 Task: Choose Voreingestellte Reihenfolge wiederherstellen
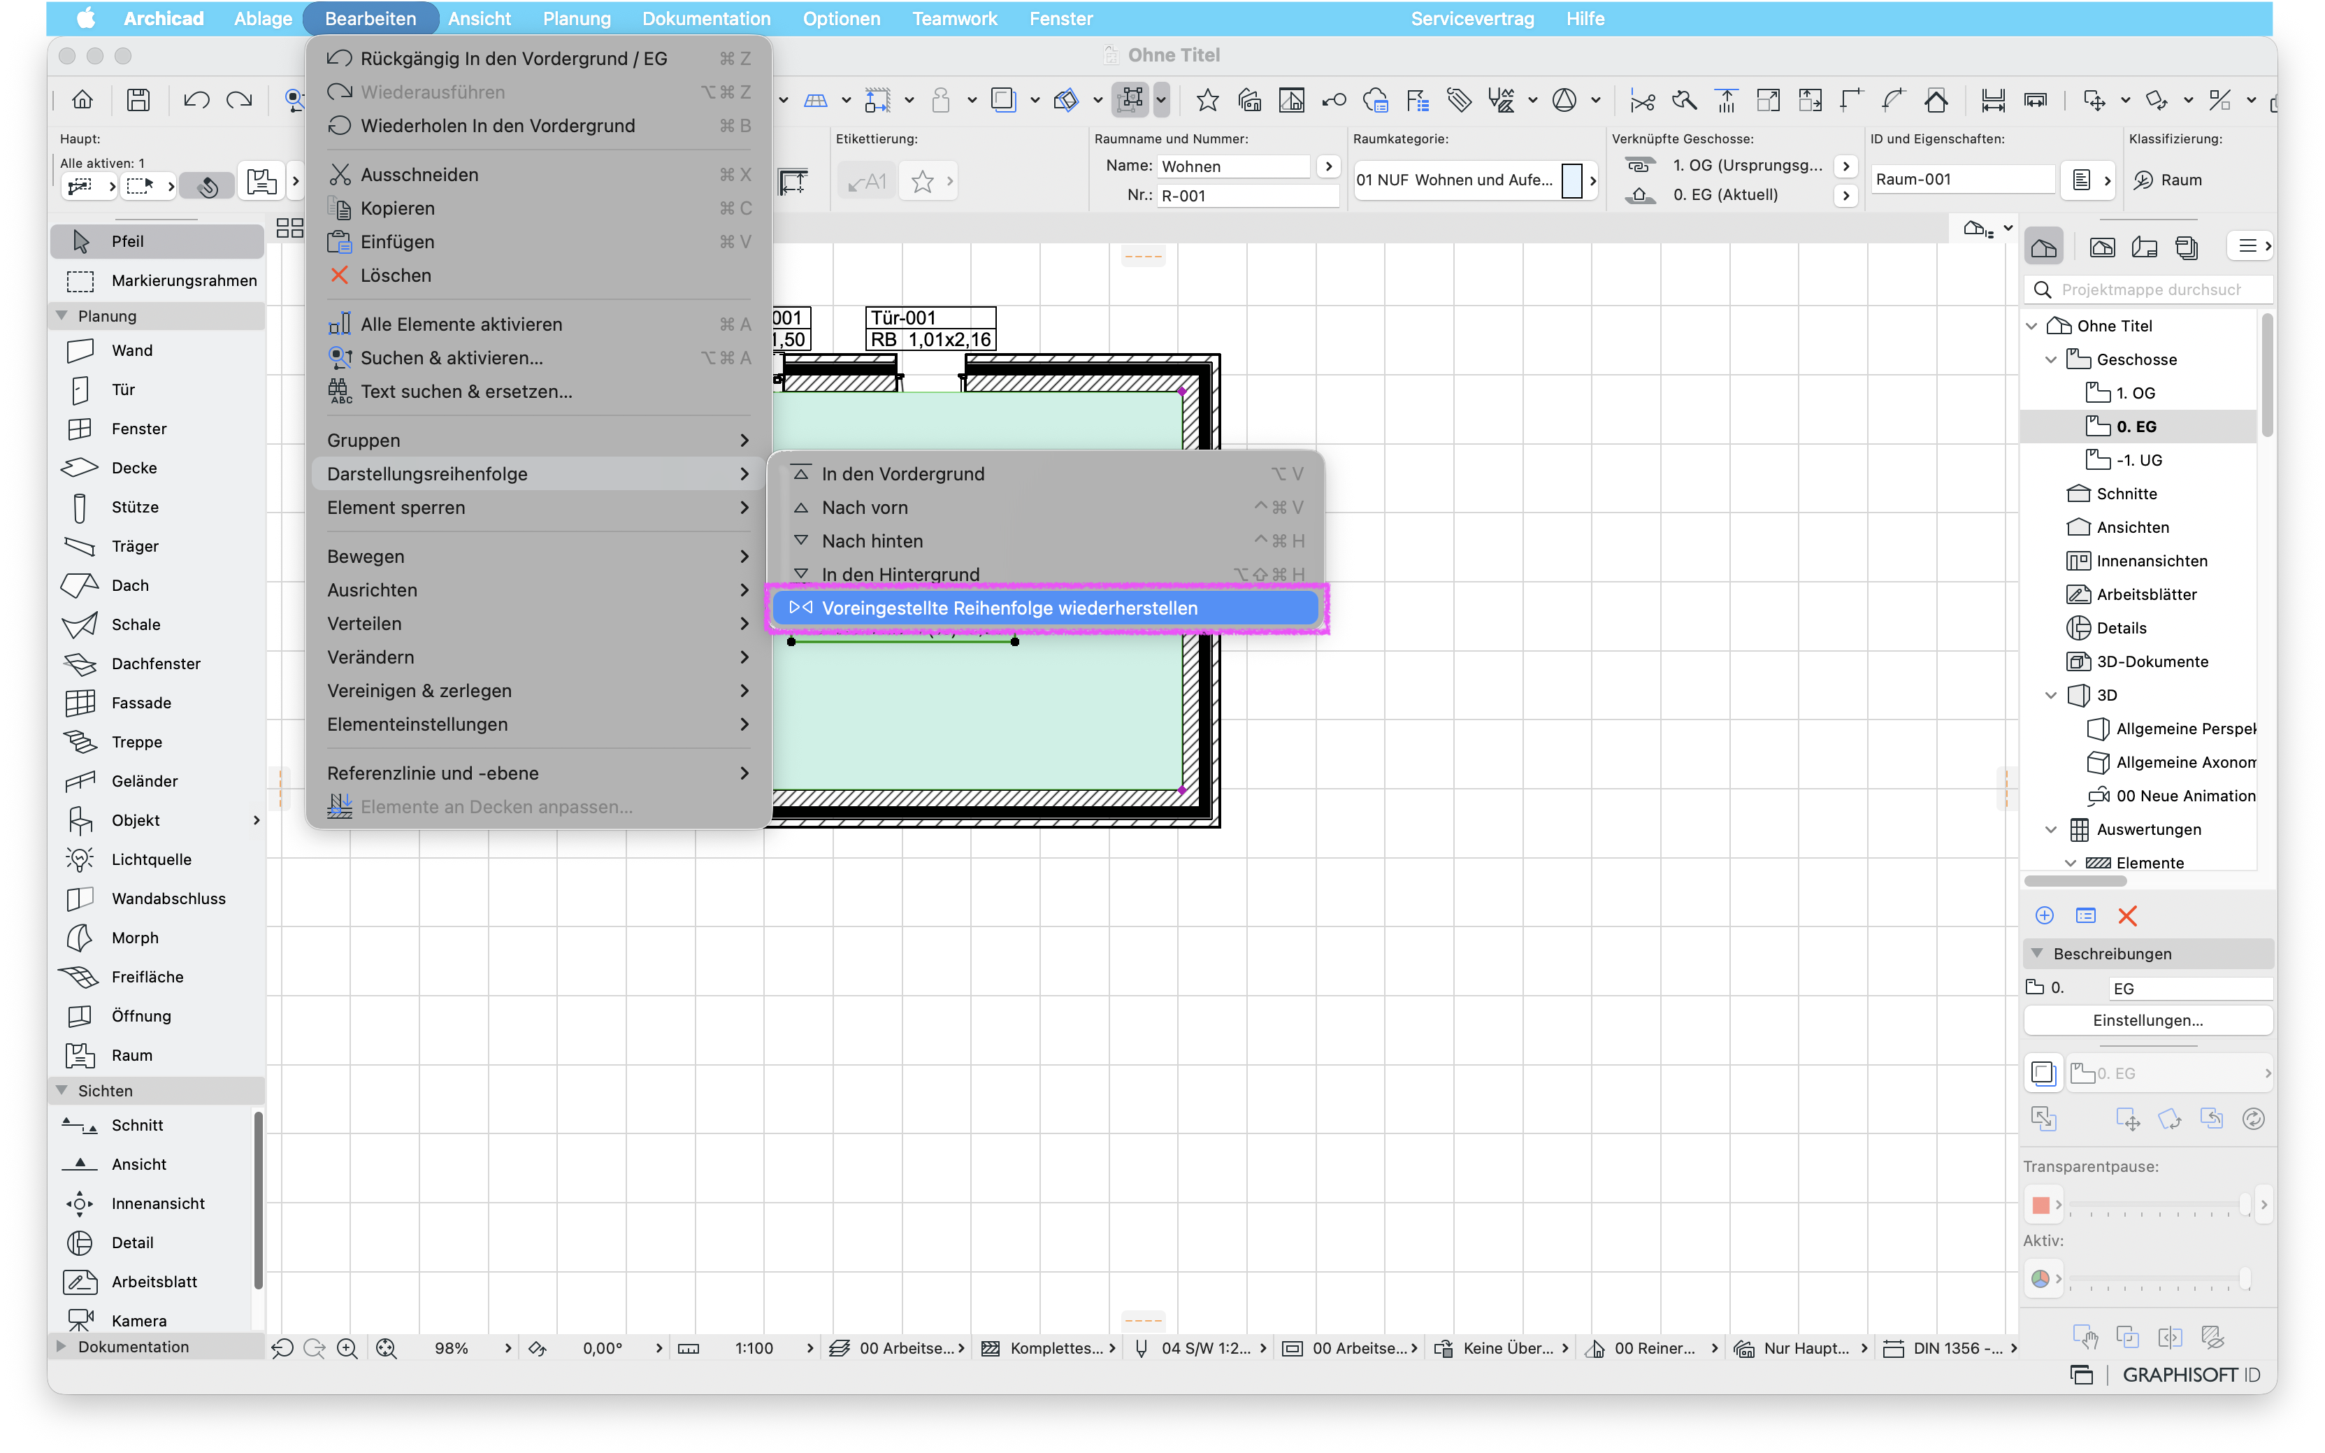coord(1045,608)
